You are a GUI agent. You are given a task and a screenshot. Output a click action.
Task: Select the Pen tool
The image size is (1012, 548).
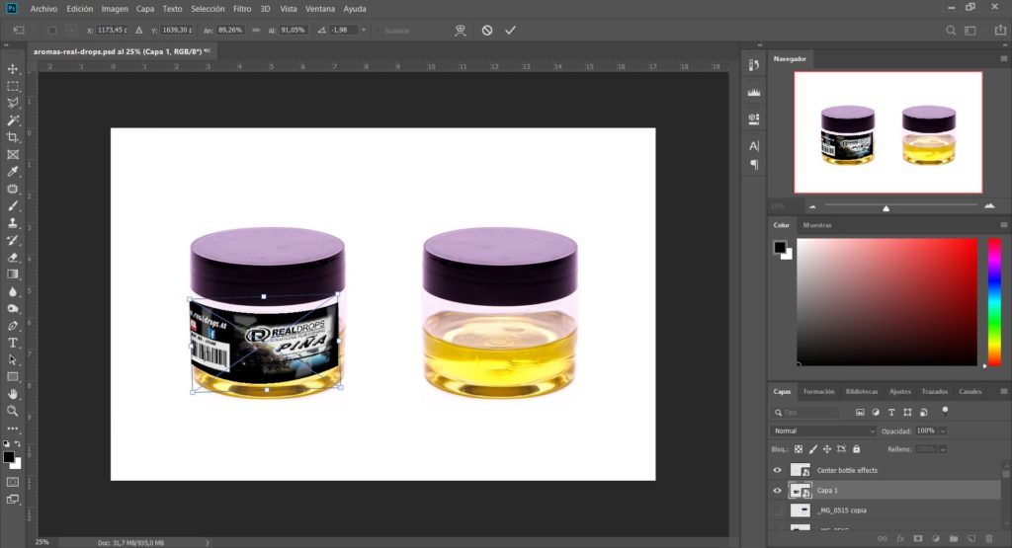pyautogui.click(x=12, y=326)
